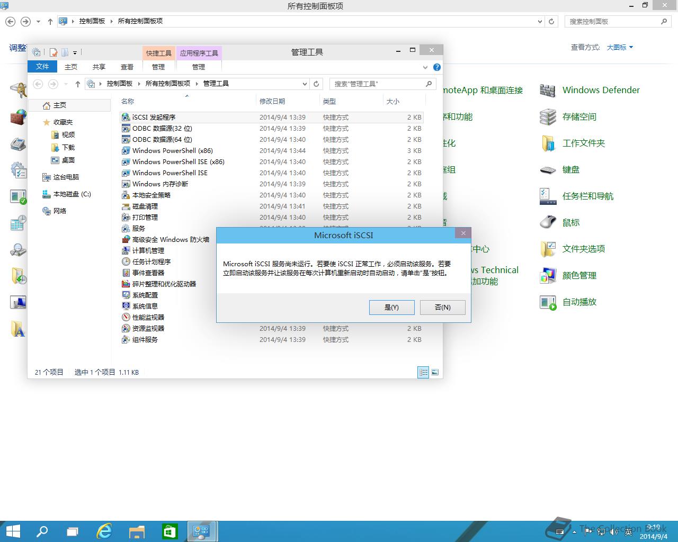The width and height of the screenshot is (678, 542).
Task: Select the Windows PowerShell (x86) icon
Action: pyautogui.click(x=126, y=150)
